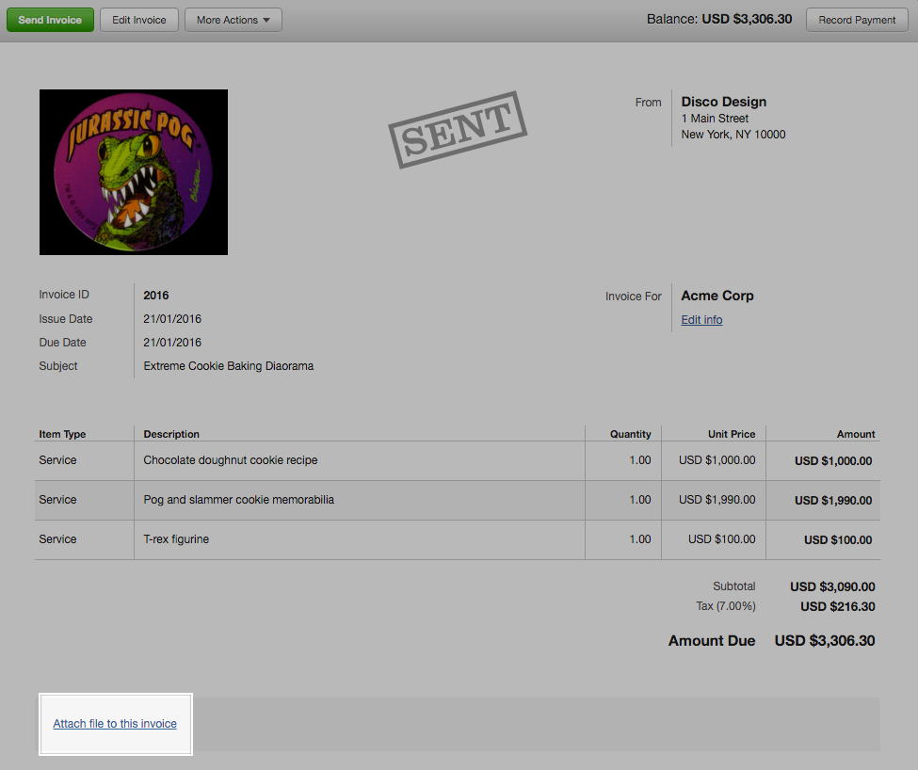Select Record Payment
918x770 pixels.
pyautogui.click(x=856, y=19)
